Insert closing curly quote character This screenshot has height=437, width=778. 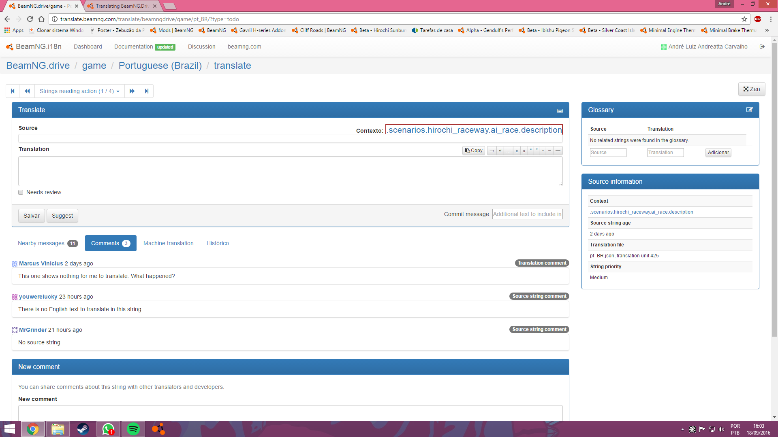pos(536,151)
